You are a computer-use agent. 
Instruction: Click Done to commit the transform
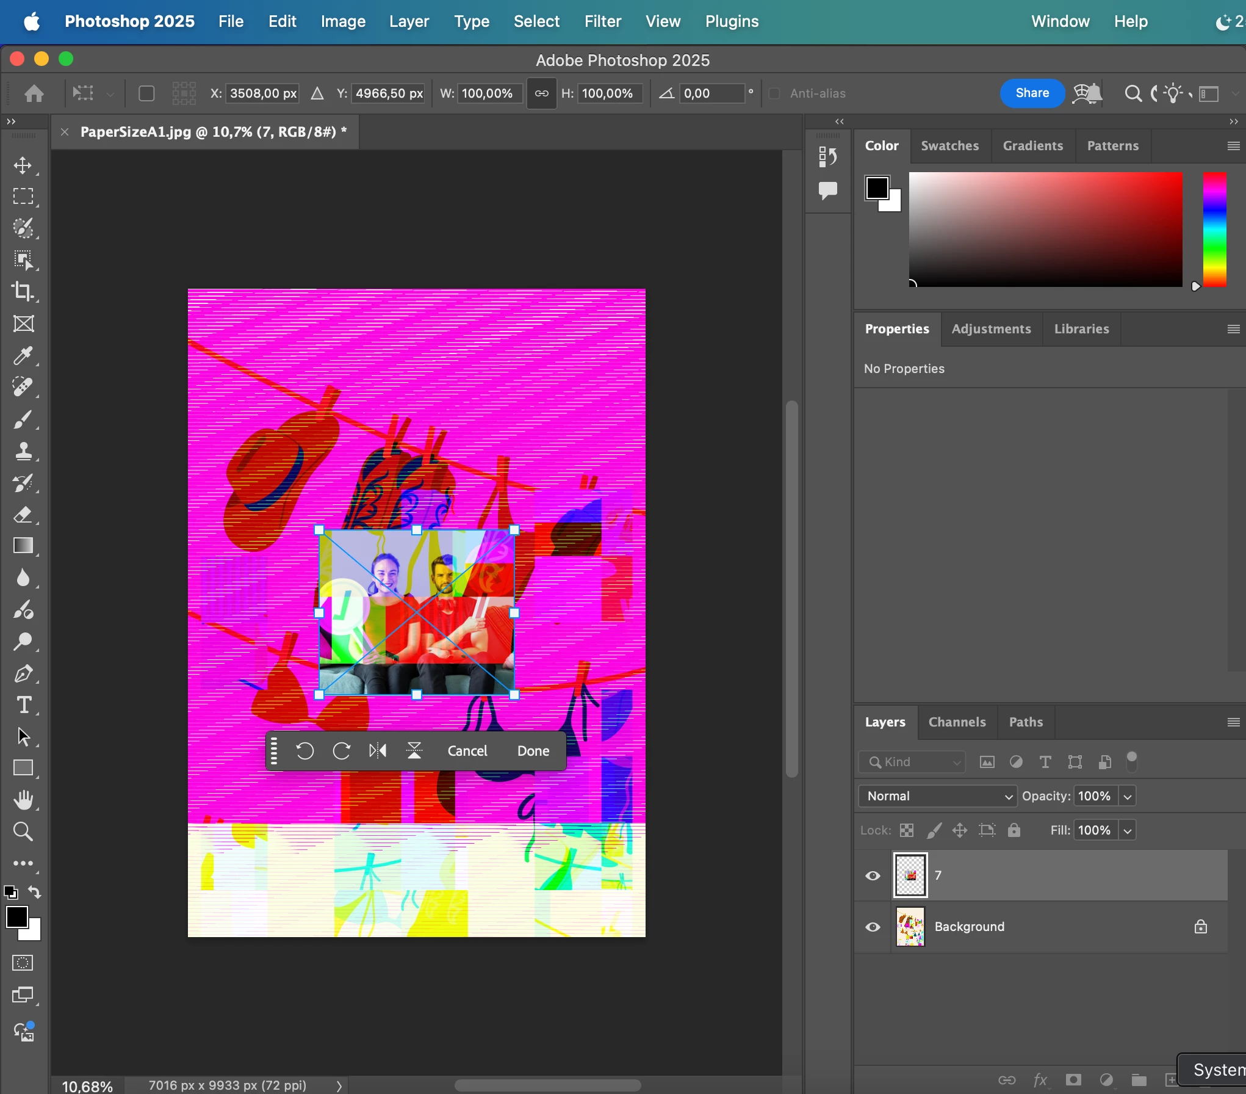click(533, 750)
